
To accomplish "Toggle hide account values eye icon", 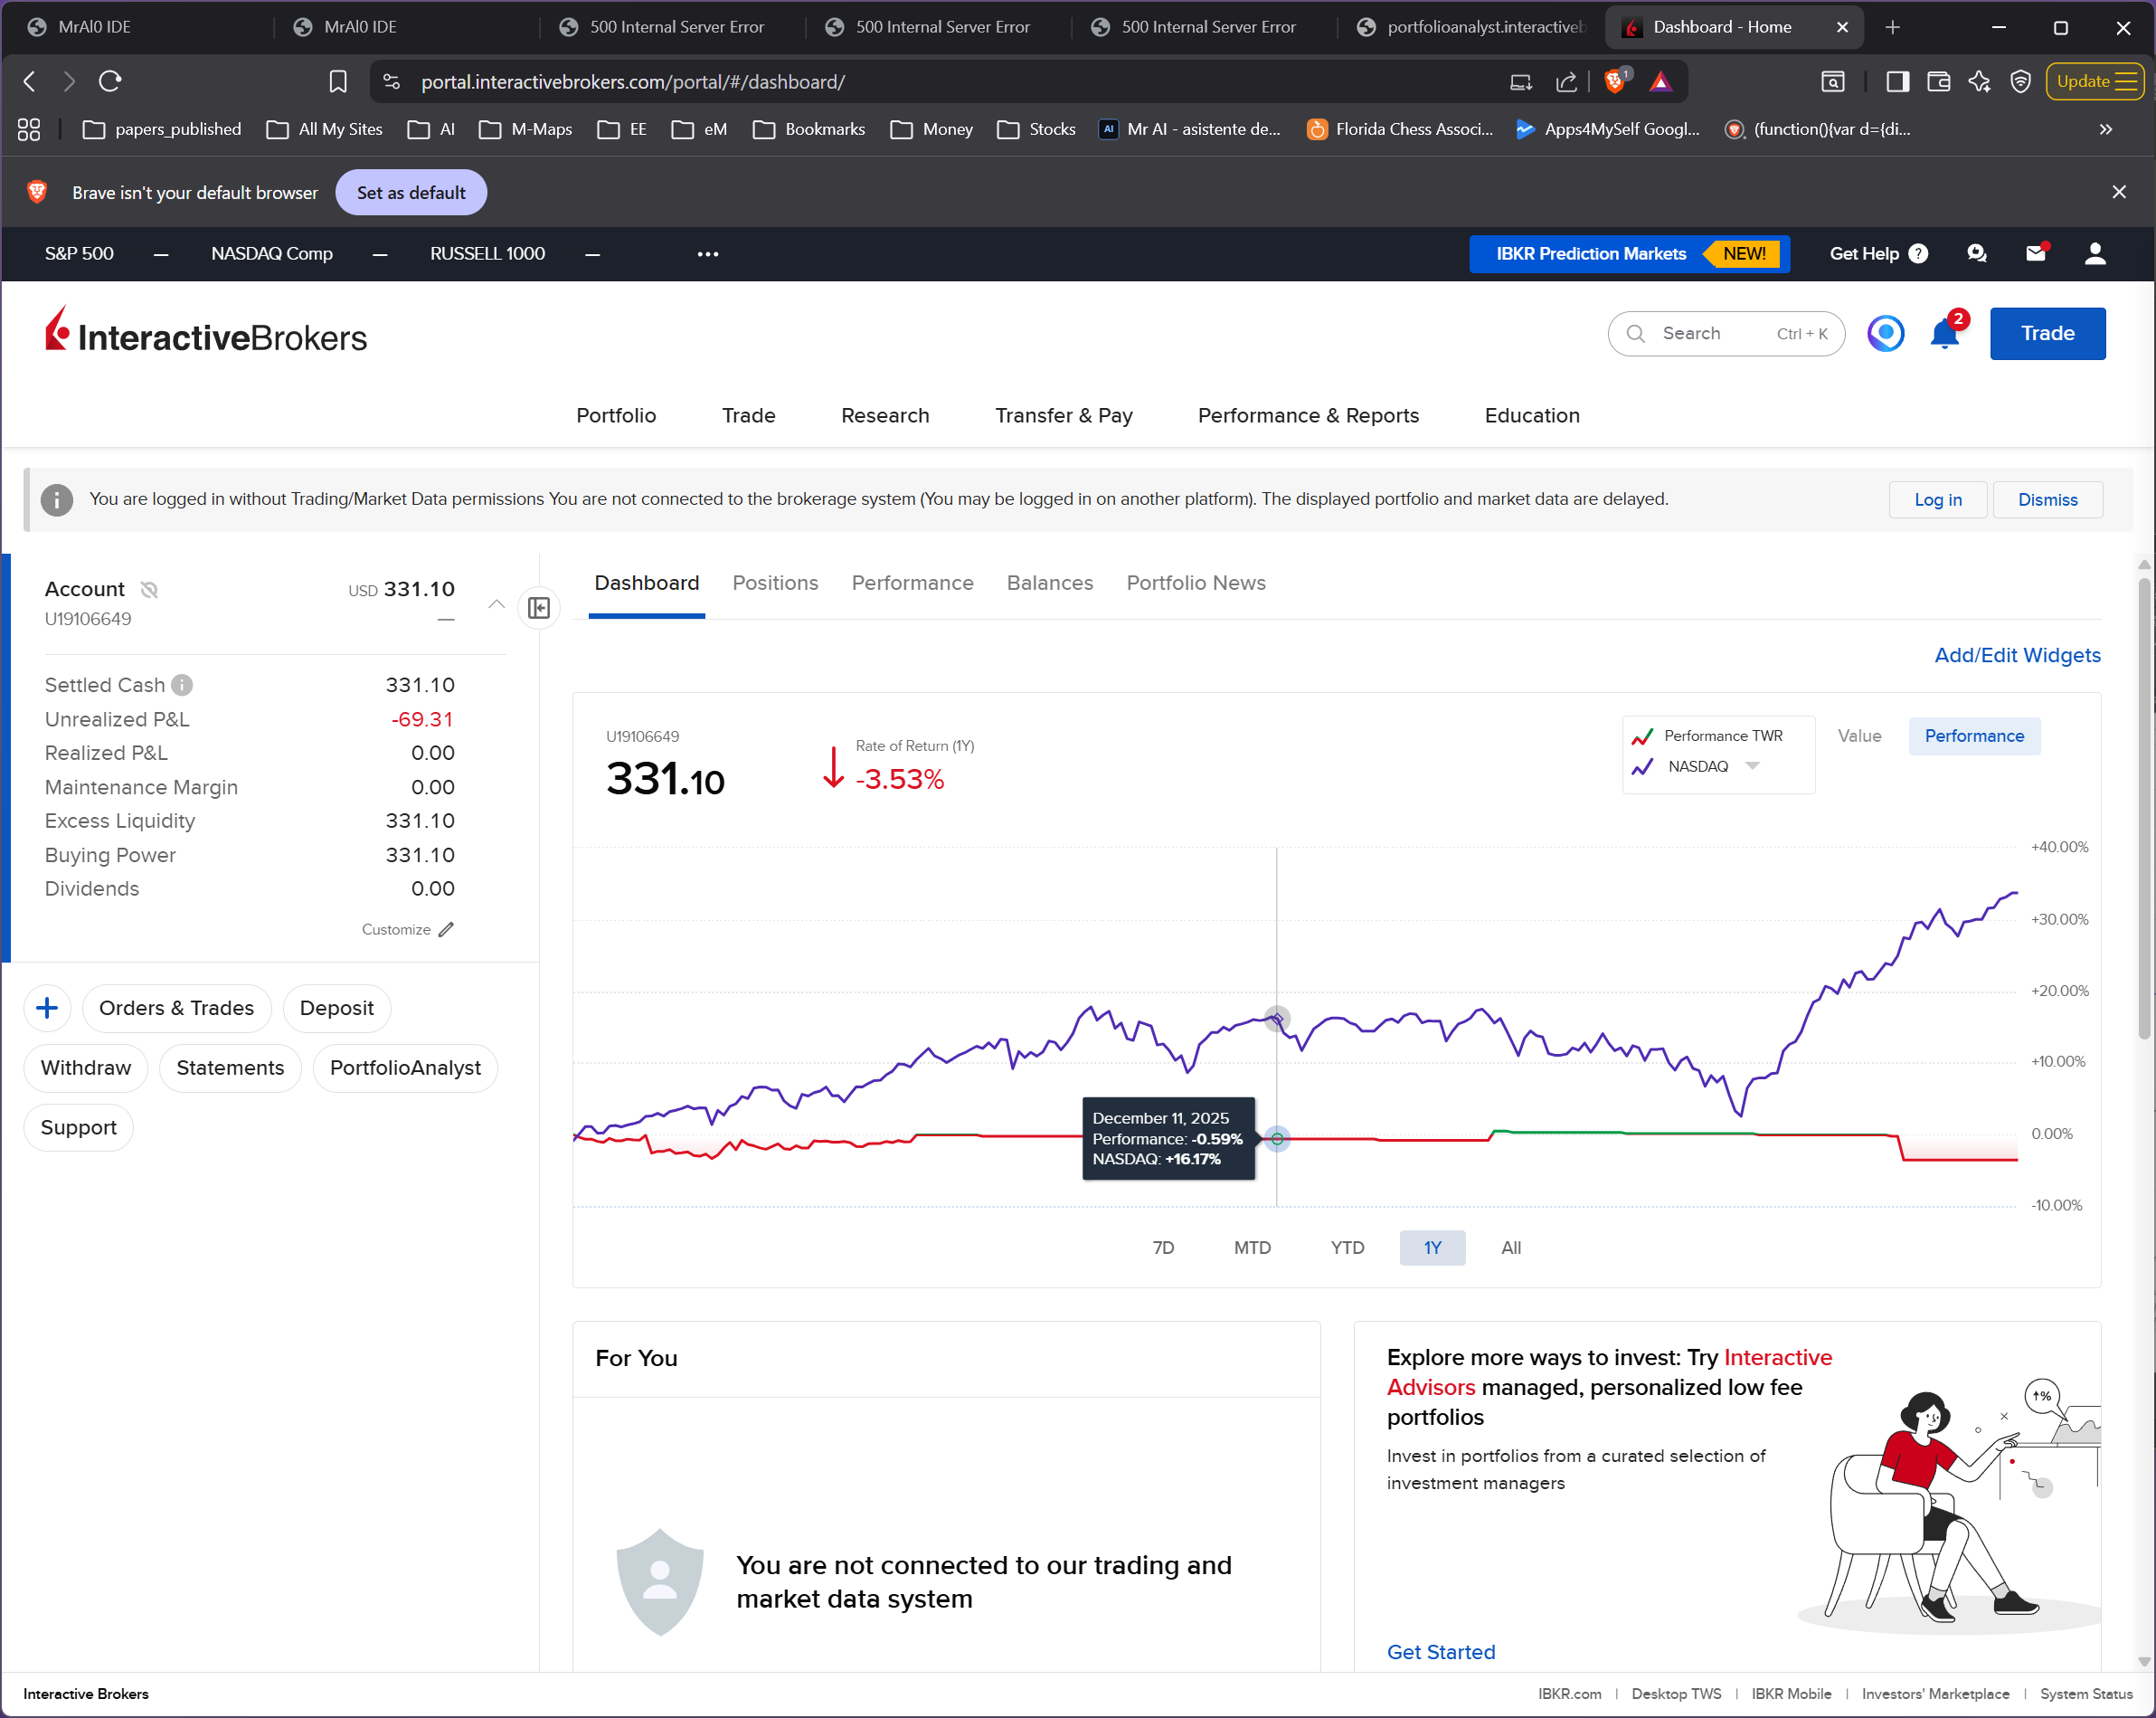I will pyautogui.click(x=149, y=589).
